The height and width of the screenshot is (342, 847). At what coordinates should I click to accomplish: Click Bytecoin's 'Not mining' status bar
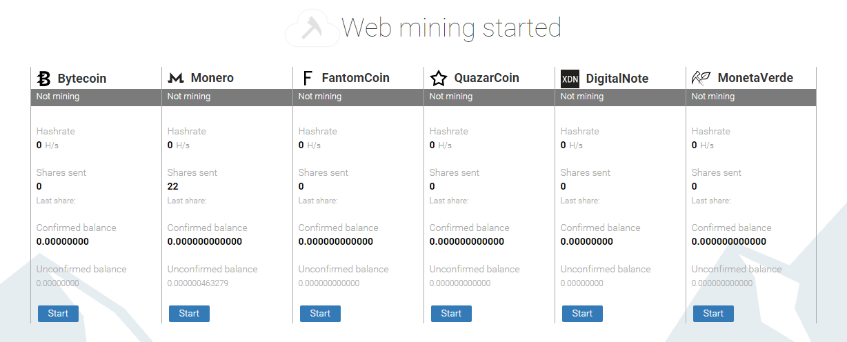point(96,97)
